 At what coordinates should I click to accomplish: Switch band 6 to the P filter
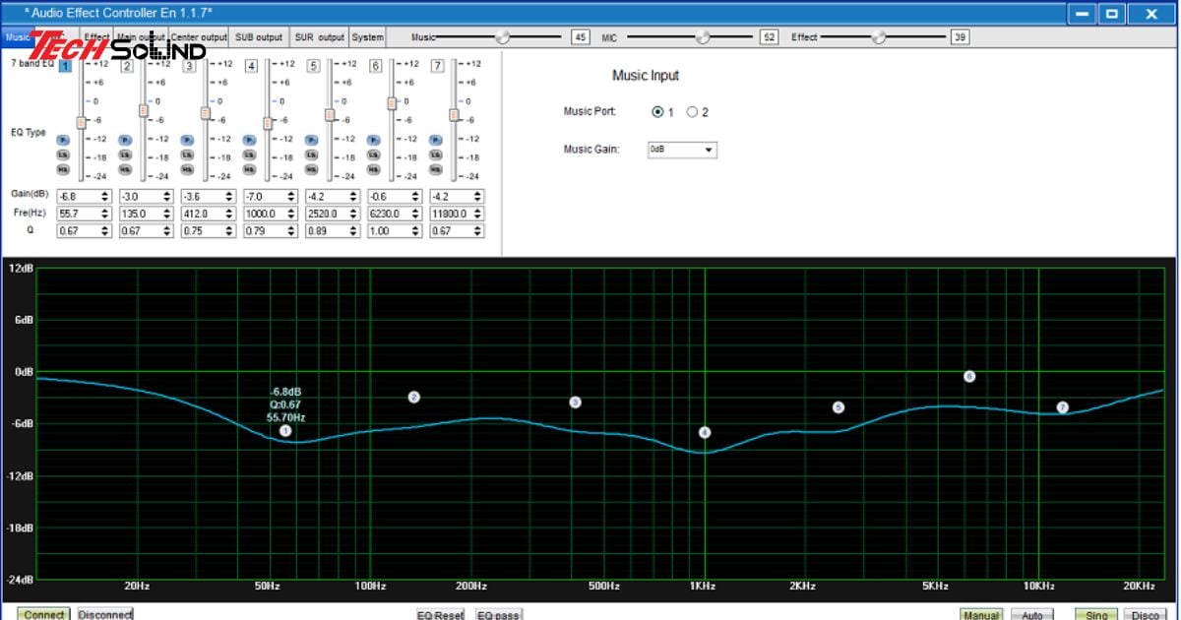373,140
